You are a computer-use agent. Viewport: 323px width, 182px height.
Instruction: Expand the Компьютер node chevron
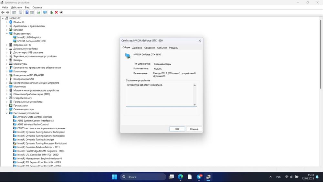pos(6,71)
